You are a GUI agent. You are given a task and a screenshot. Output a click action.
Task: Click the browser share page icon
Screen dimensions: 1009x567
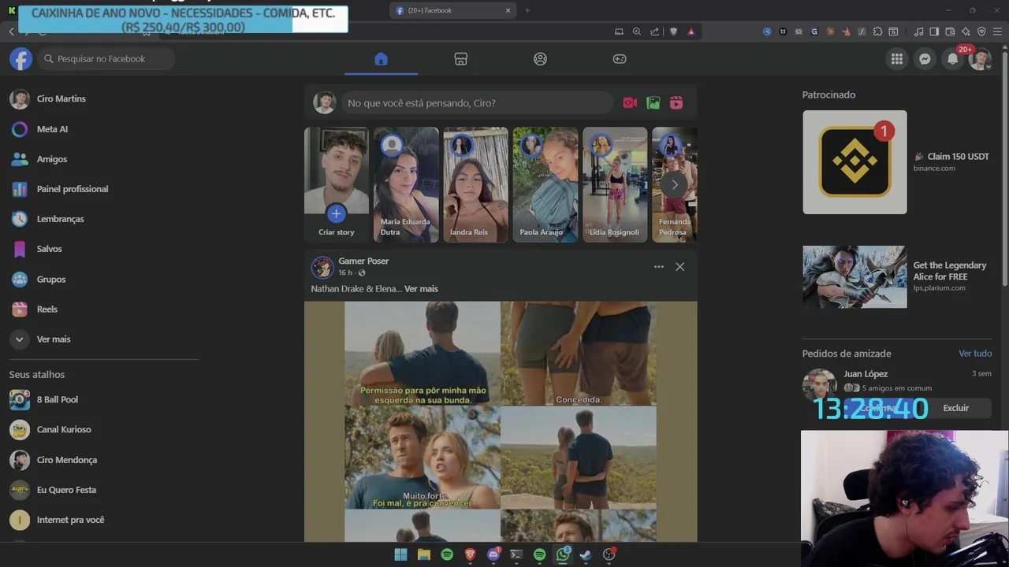[655, 31]
